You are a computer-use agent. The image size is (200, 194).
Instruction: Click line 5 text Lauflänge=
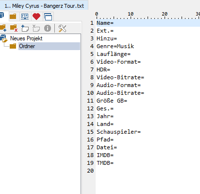coord(114,54)
